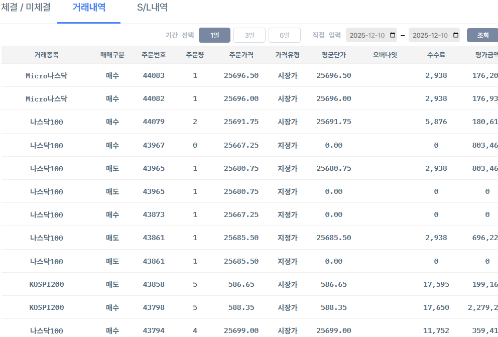Click the 수수료 column header
The height and width of the screenshot is (337, 498).
(x=436, y=55)
